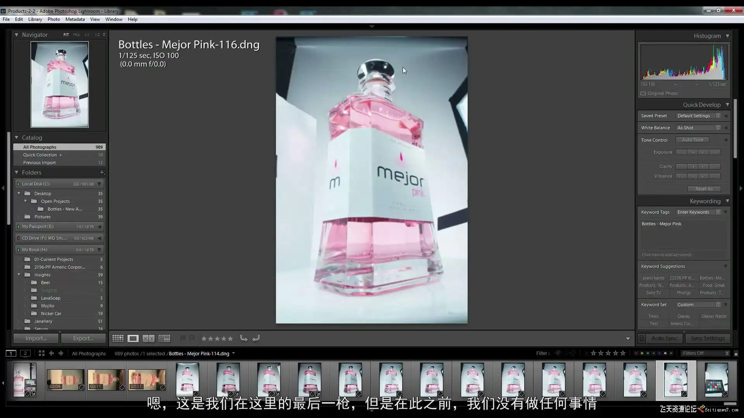Select the color checker filmstrip thumbnail

(x=716, y=380)
